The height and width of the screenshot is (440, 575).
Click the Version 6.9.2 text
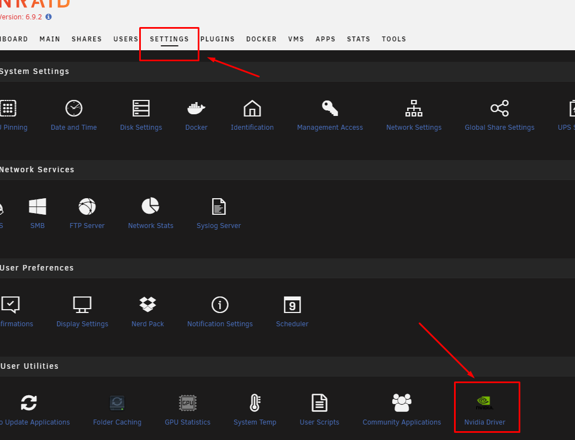click(x=21, y=17)
